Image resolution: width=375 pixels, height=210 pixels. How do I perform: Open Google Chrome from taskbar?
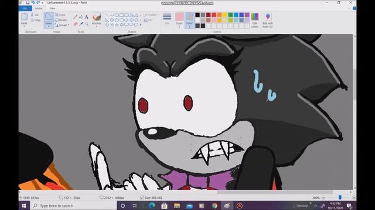pyautogui.click(x=214, y=205)
